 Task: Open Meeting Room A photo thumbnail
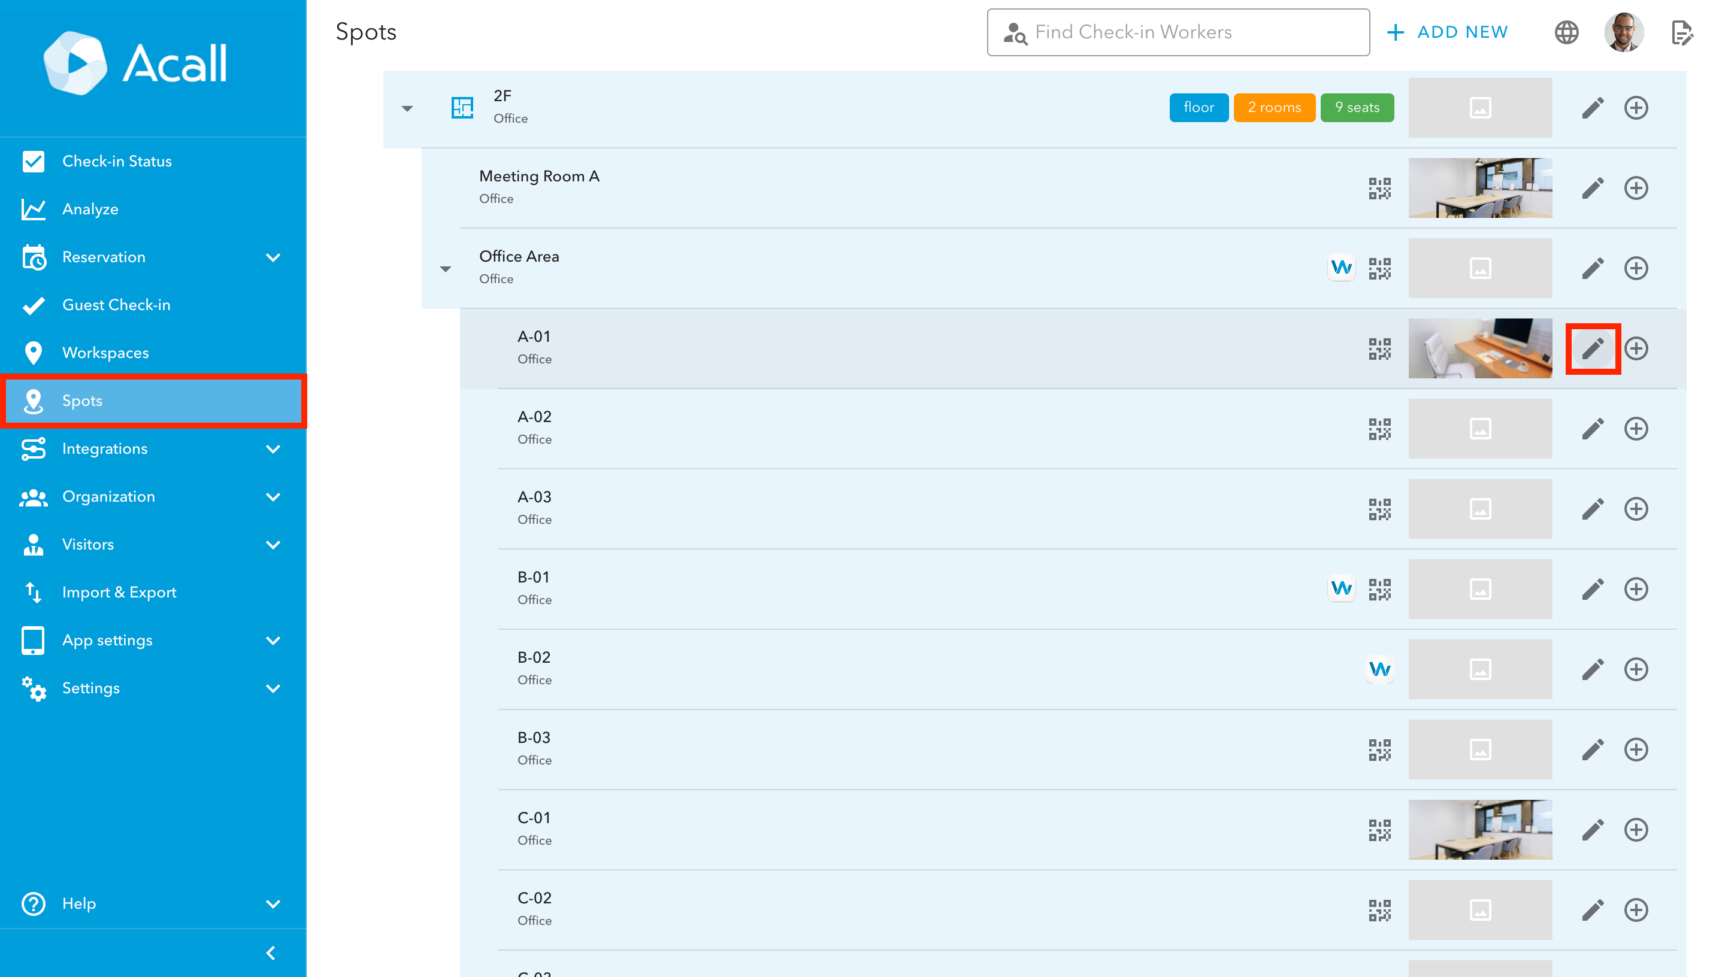tap(1480, 188)
